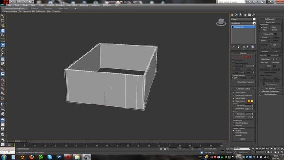Choose the Select and Move tool

(x=3, y=50)
